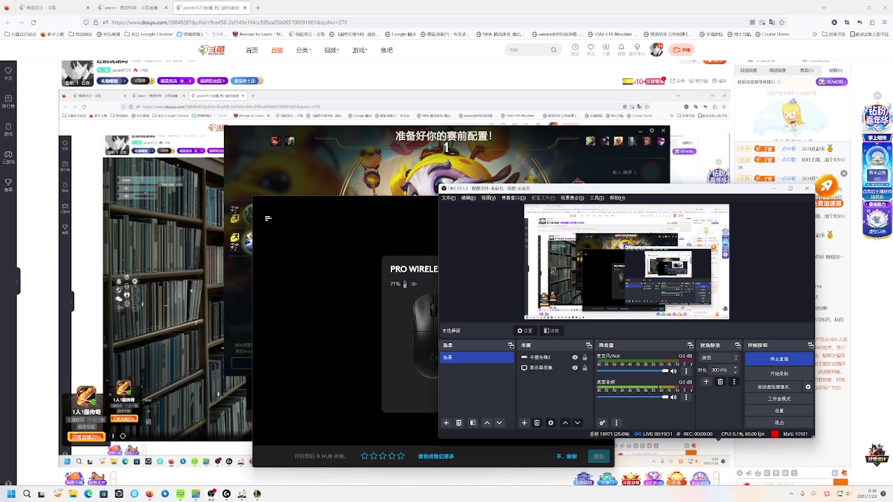
Task: Open 游戏 dropdown in Douyu navigation
Action: point(360,50)
